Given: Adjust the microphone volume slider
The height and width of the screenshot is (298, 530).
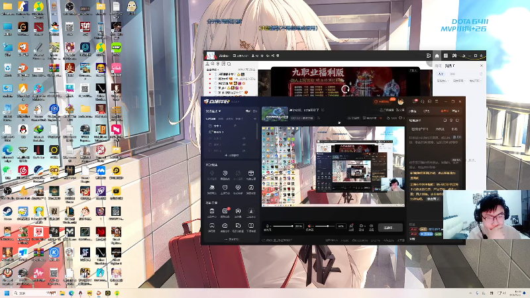Looking at the screenshot, I should coord(283,226).
